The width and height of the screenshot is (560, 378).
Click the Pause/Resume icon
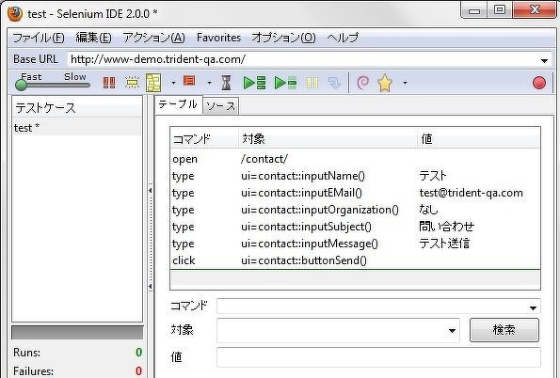pyautogui.click(x=312, y=83)
